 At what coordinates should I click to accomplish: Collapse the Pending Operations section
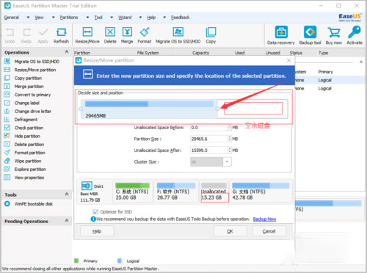click(67, 221)
